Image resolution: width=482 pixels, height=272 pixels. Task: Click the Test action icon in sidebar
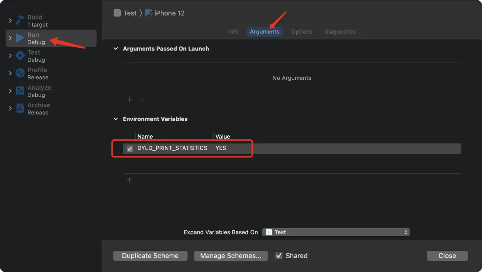(x=20, y=56)
